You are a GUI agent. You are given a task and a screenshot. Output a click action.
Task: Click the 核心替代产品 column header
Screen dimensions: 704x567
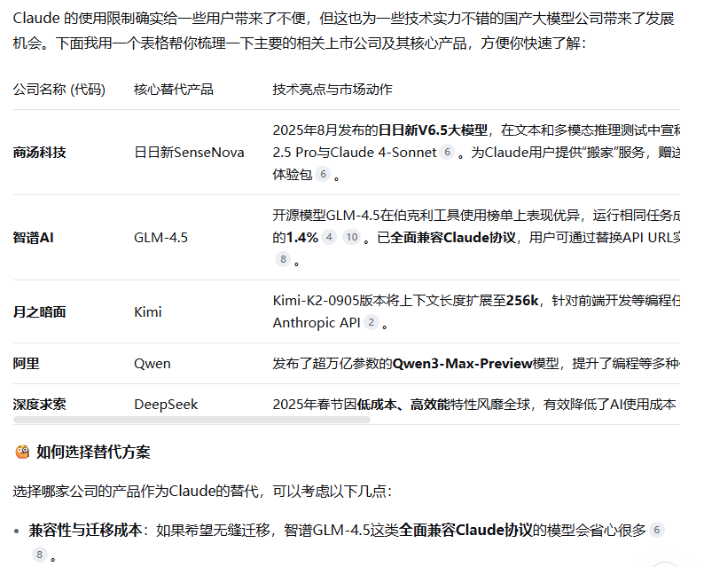pyautogui.click(x=174, y=90)
